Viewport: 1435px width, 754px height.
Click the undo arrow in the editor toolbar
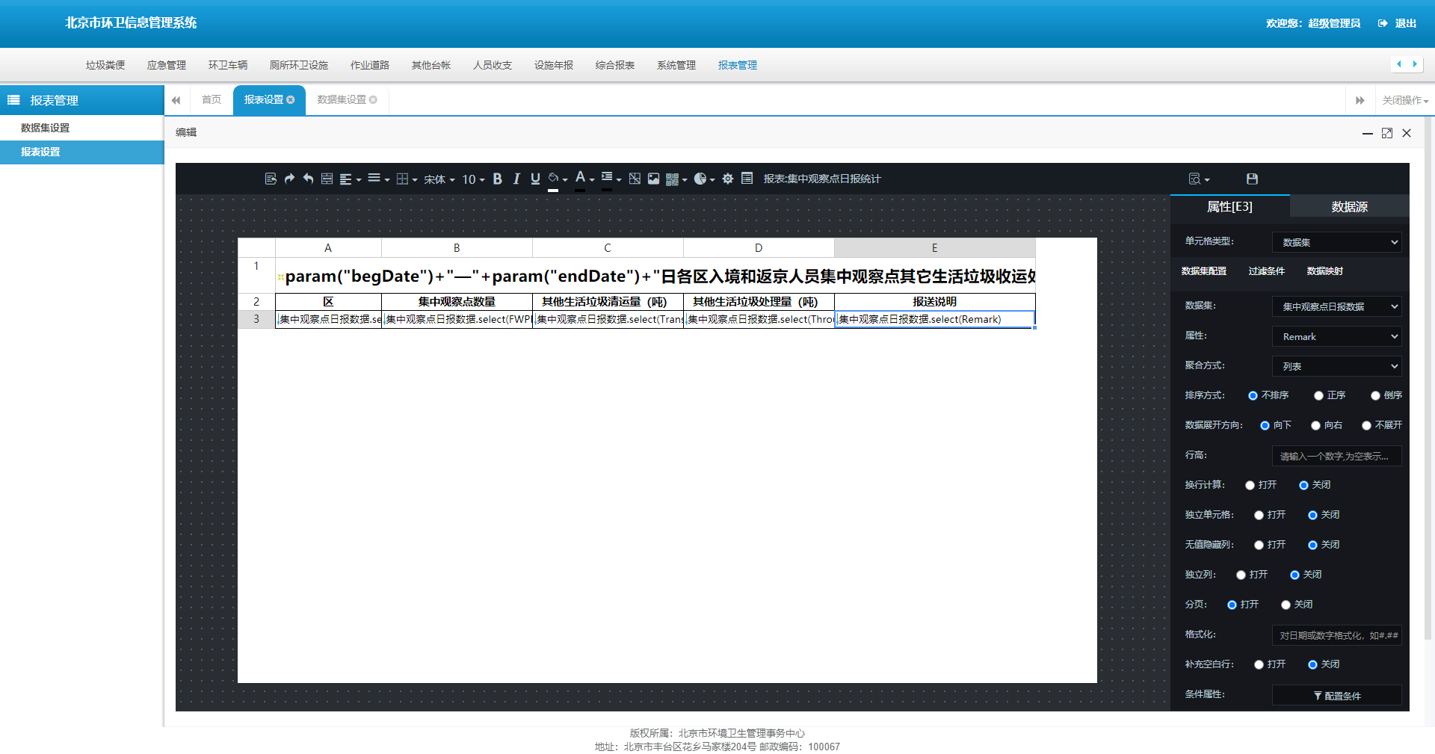[308, 179]
